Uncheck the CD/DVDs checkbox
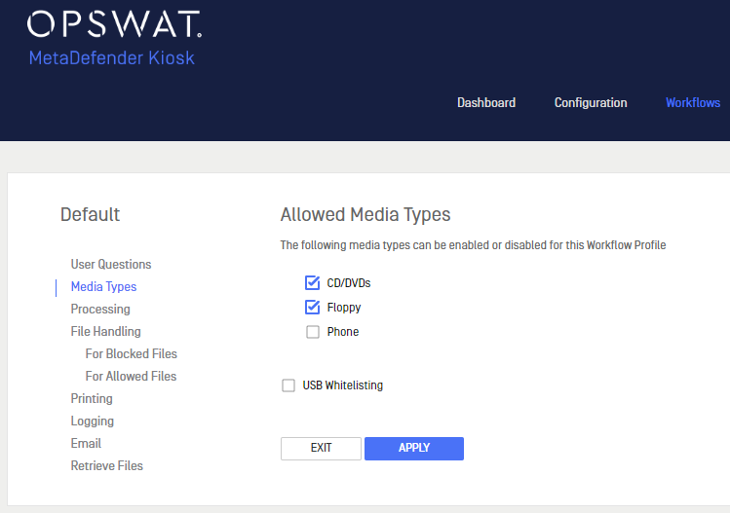Screen dimensions: 730x513 [x=313, y=282]
